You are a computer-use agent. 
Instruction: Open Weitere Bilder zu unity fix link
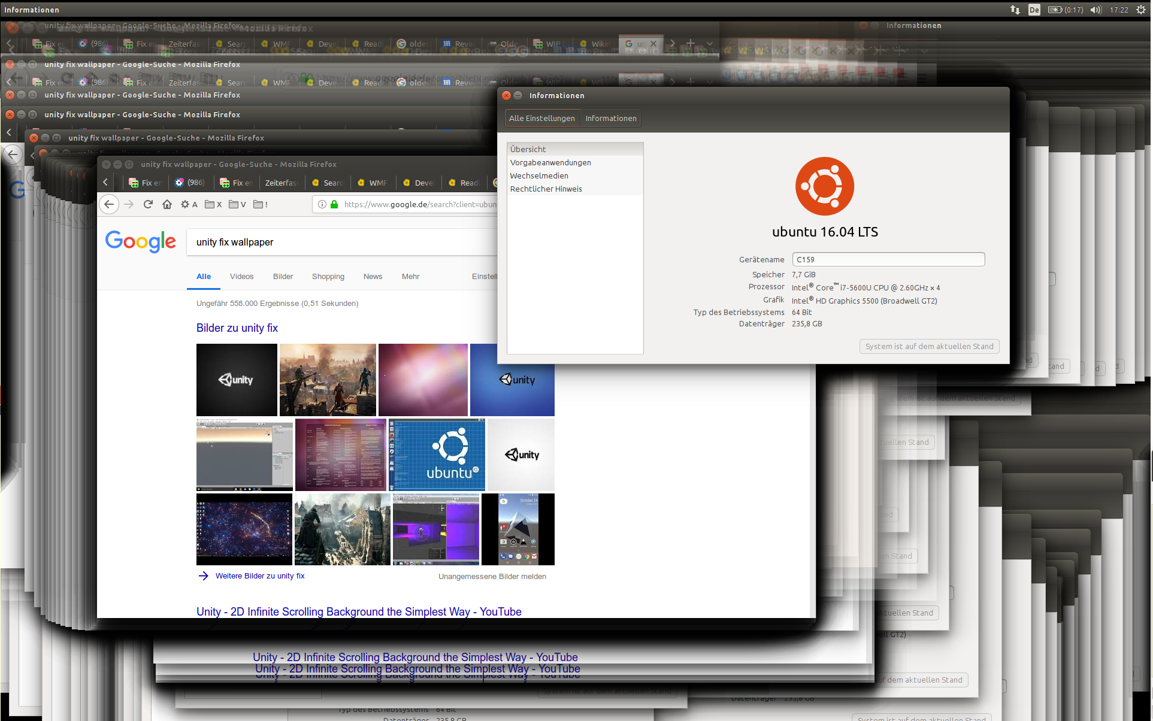point(260,575)
